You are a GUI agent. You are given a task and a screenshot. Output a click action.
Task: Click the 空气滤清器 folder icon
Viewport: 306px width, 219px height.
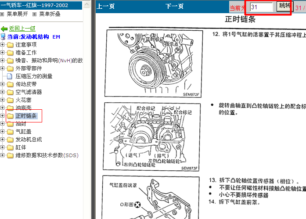[x=10, y=93]
